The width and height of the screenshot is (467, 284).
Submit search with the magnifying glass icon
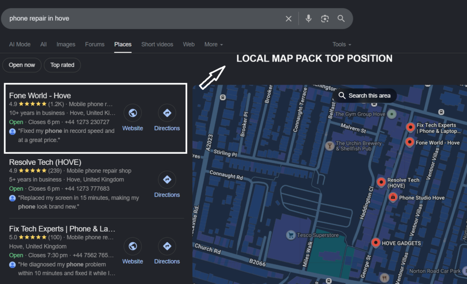[x=341, y=18]
